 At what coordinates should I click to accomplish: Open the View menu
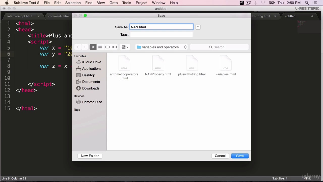101,3
